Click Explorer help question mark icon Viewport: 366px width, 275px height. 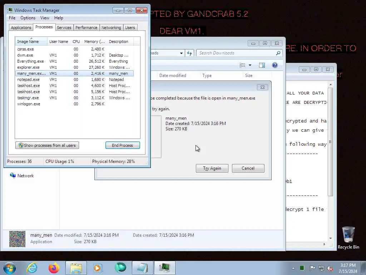275,65
